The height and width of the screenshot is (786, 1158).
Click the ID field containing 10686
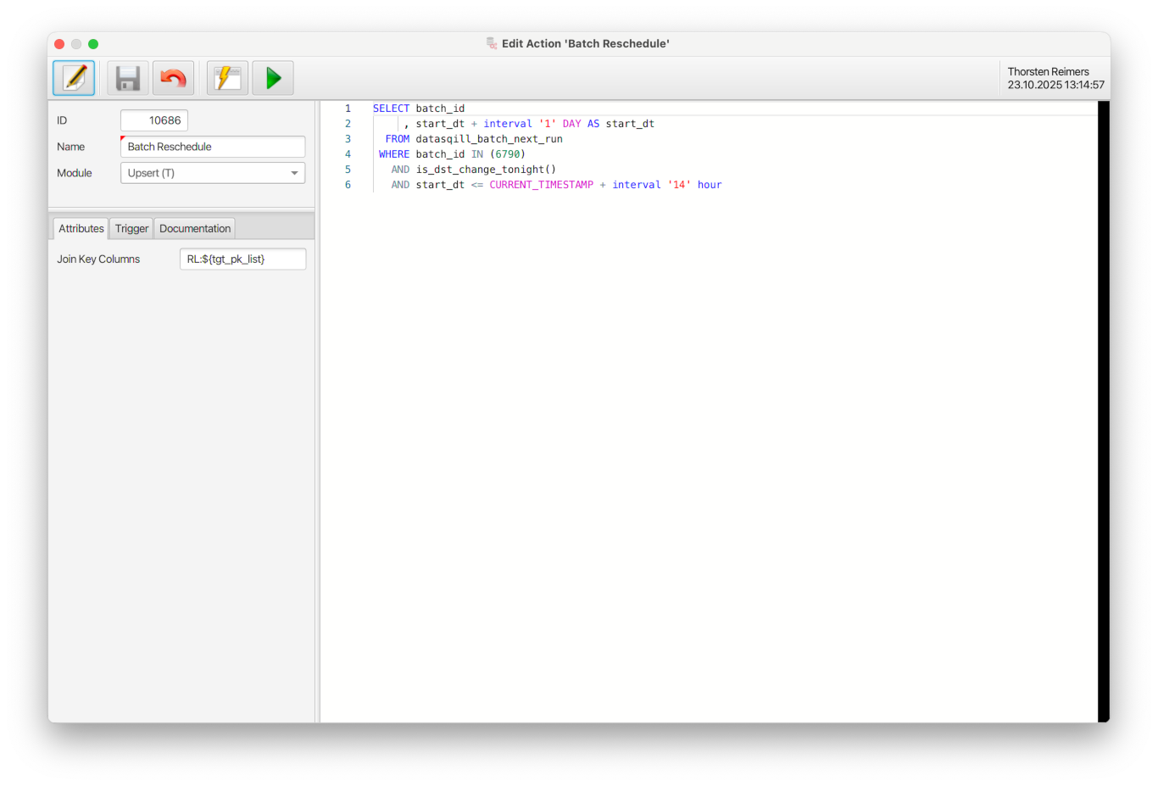point(154,120)
